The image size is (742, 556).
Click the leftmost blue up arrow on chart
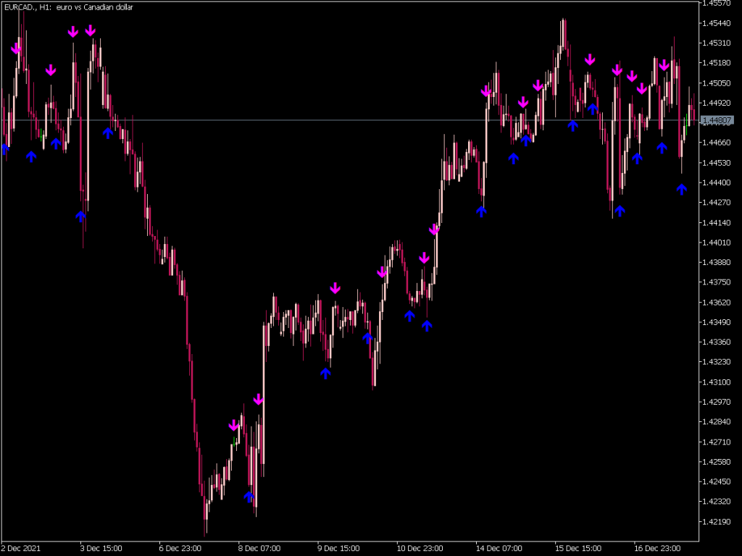point(4,148)
